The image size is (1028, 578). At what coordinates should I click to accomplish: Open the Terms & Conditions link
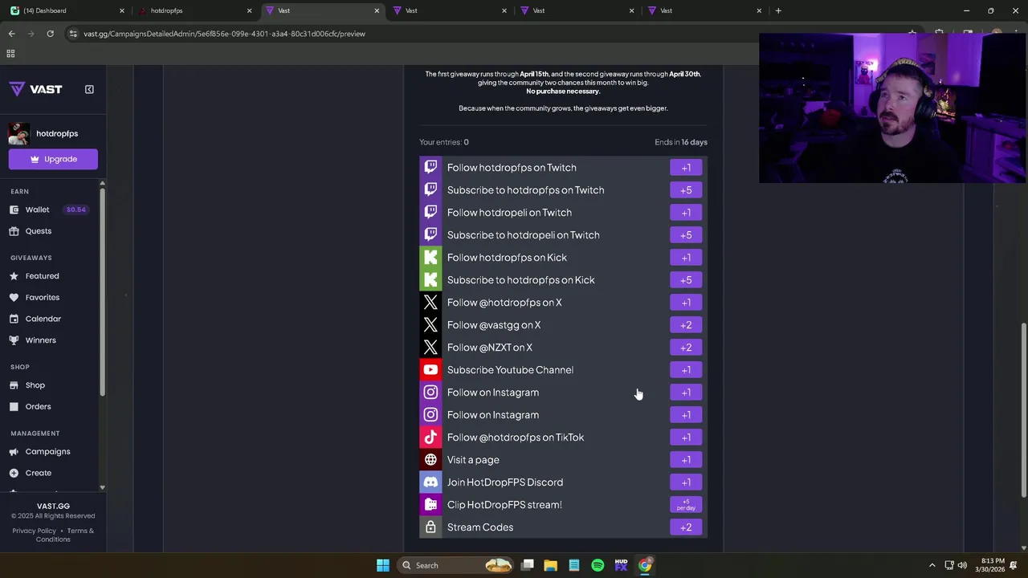click(x=65, y=535)
